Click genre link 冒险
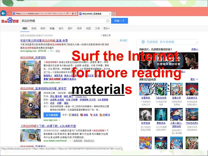Viewport: 208px width, 156px height. coord(66,103)
